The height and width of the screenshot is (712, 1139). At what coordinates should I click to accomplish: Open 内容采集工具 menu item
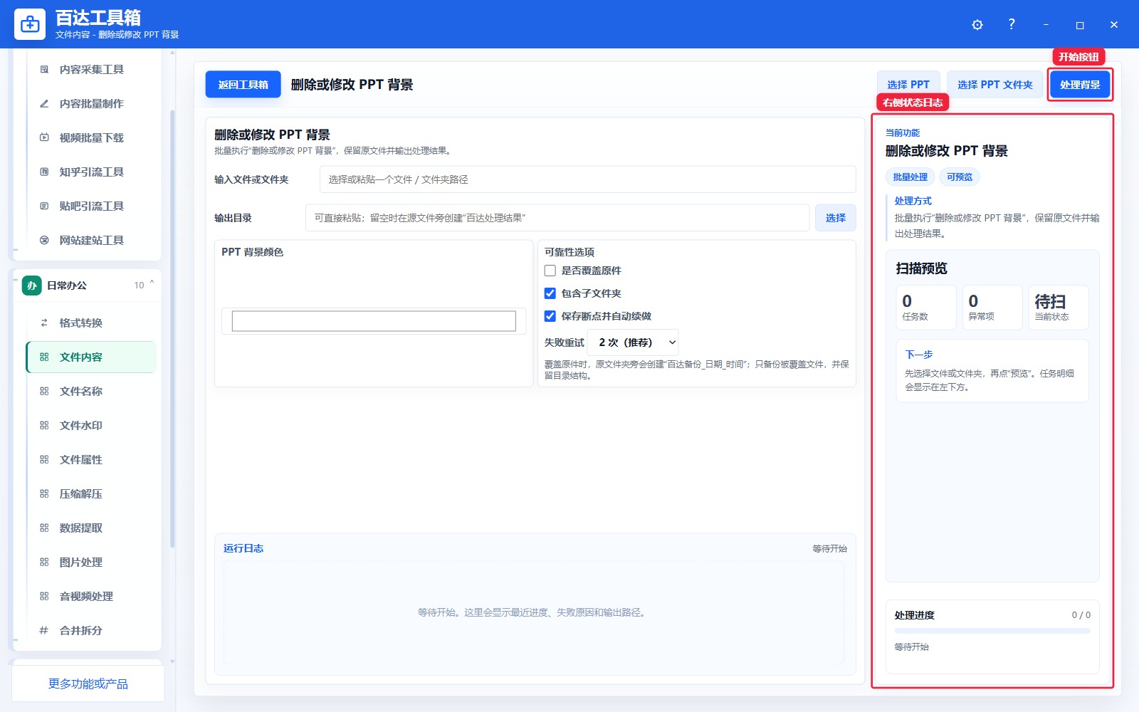click(91, 70)
